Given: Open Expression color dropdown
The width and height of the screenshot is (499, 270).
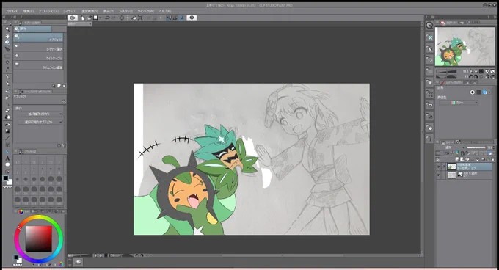Looking at the screenshot, I should pyautogui.click(x=459, y=103).
